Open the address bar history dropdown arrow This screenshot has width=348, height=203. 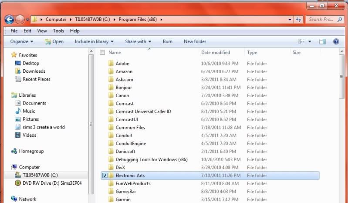click(x=290, y=20)
